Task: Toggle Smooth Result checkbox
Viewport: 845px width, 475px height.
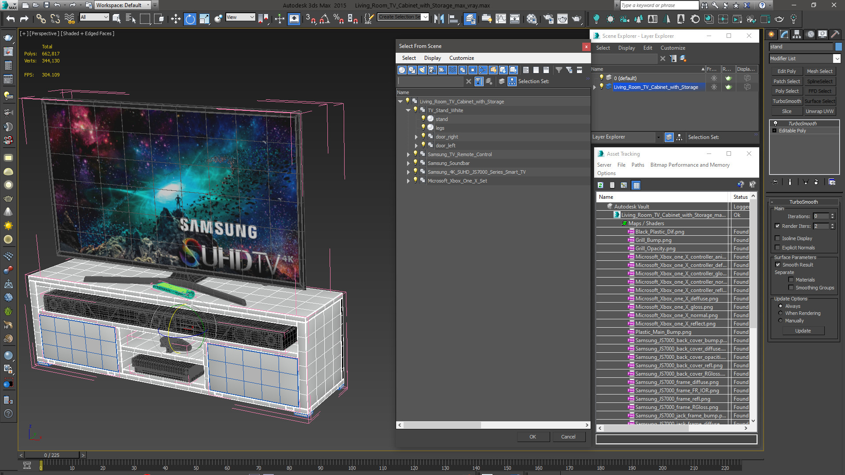Action: tap(778, 265)
